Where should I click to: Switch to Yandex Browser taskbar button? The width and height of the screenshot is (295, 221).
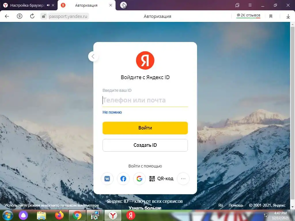pos(113,215)
